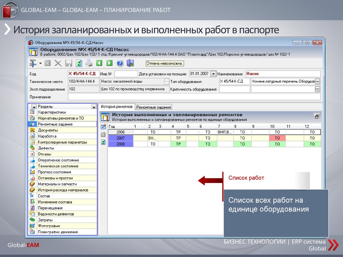
Task: Click the Инв.№ input field
Action: 126,74
